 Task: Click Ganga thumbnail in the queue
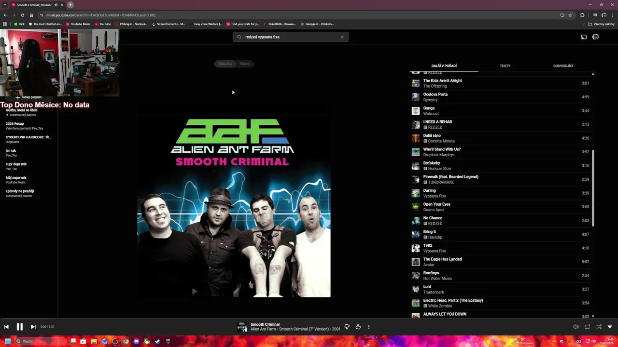[x=415, y=111]
